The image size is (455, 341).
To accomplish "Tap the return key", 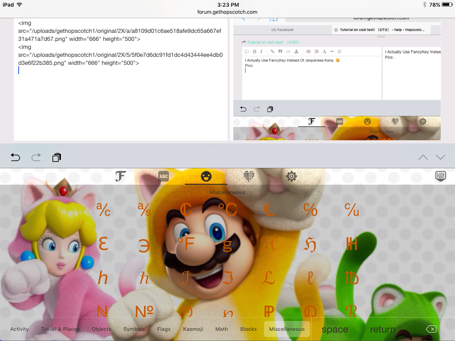I will pyautogui.click(x=383, y=329).
